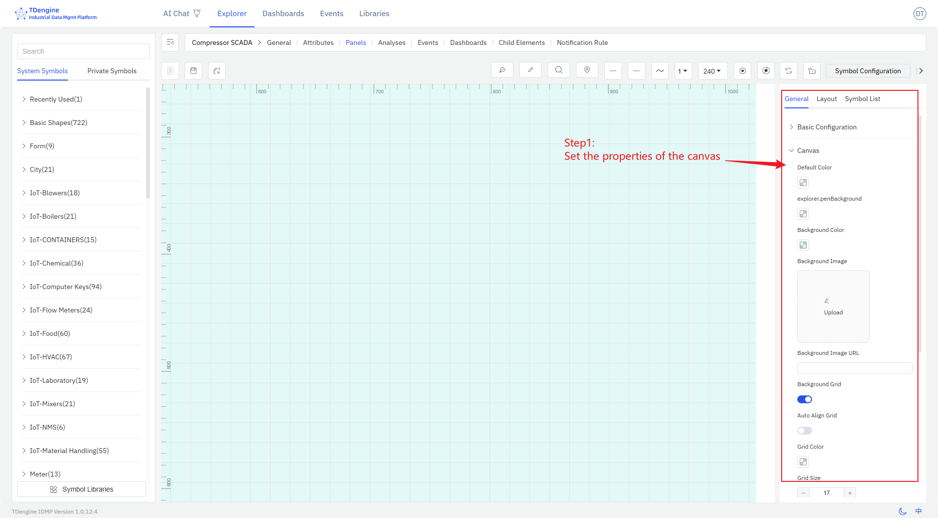The height and width of the screenshot is (518, 938).
Task: Expand the Basic Configuration section
Action: pos(827,127)
